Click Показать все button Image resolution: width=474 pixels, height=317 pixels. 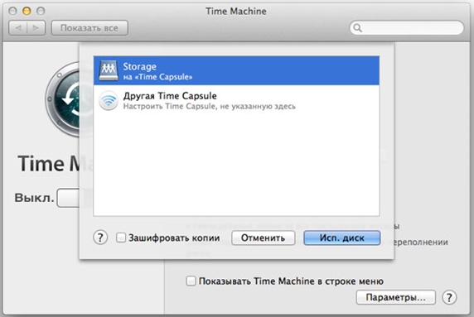[x=89, y=28]
